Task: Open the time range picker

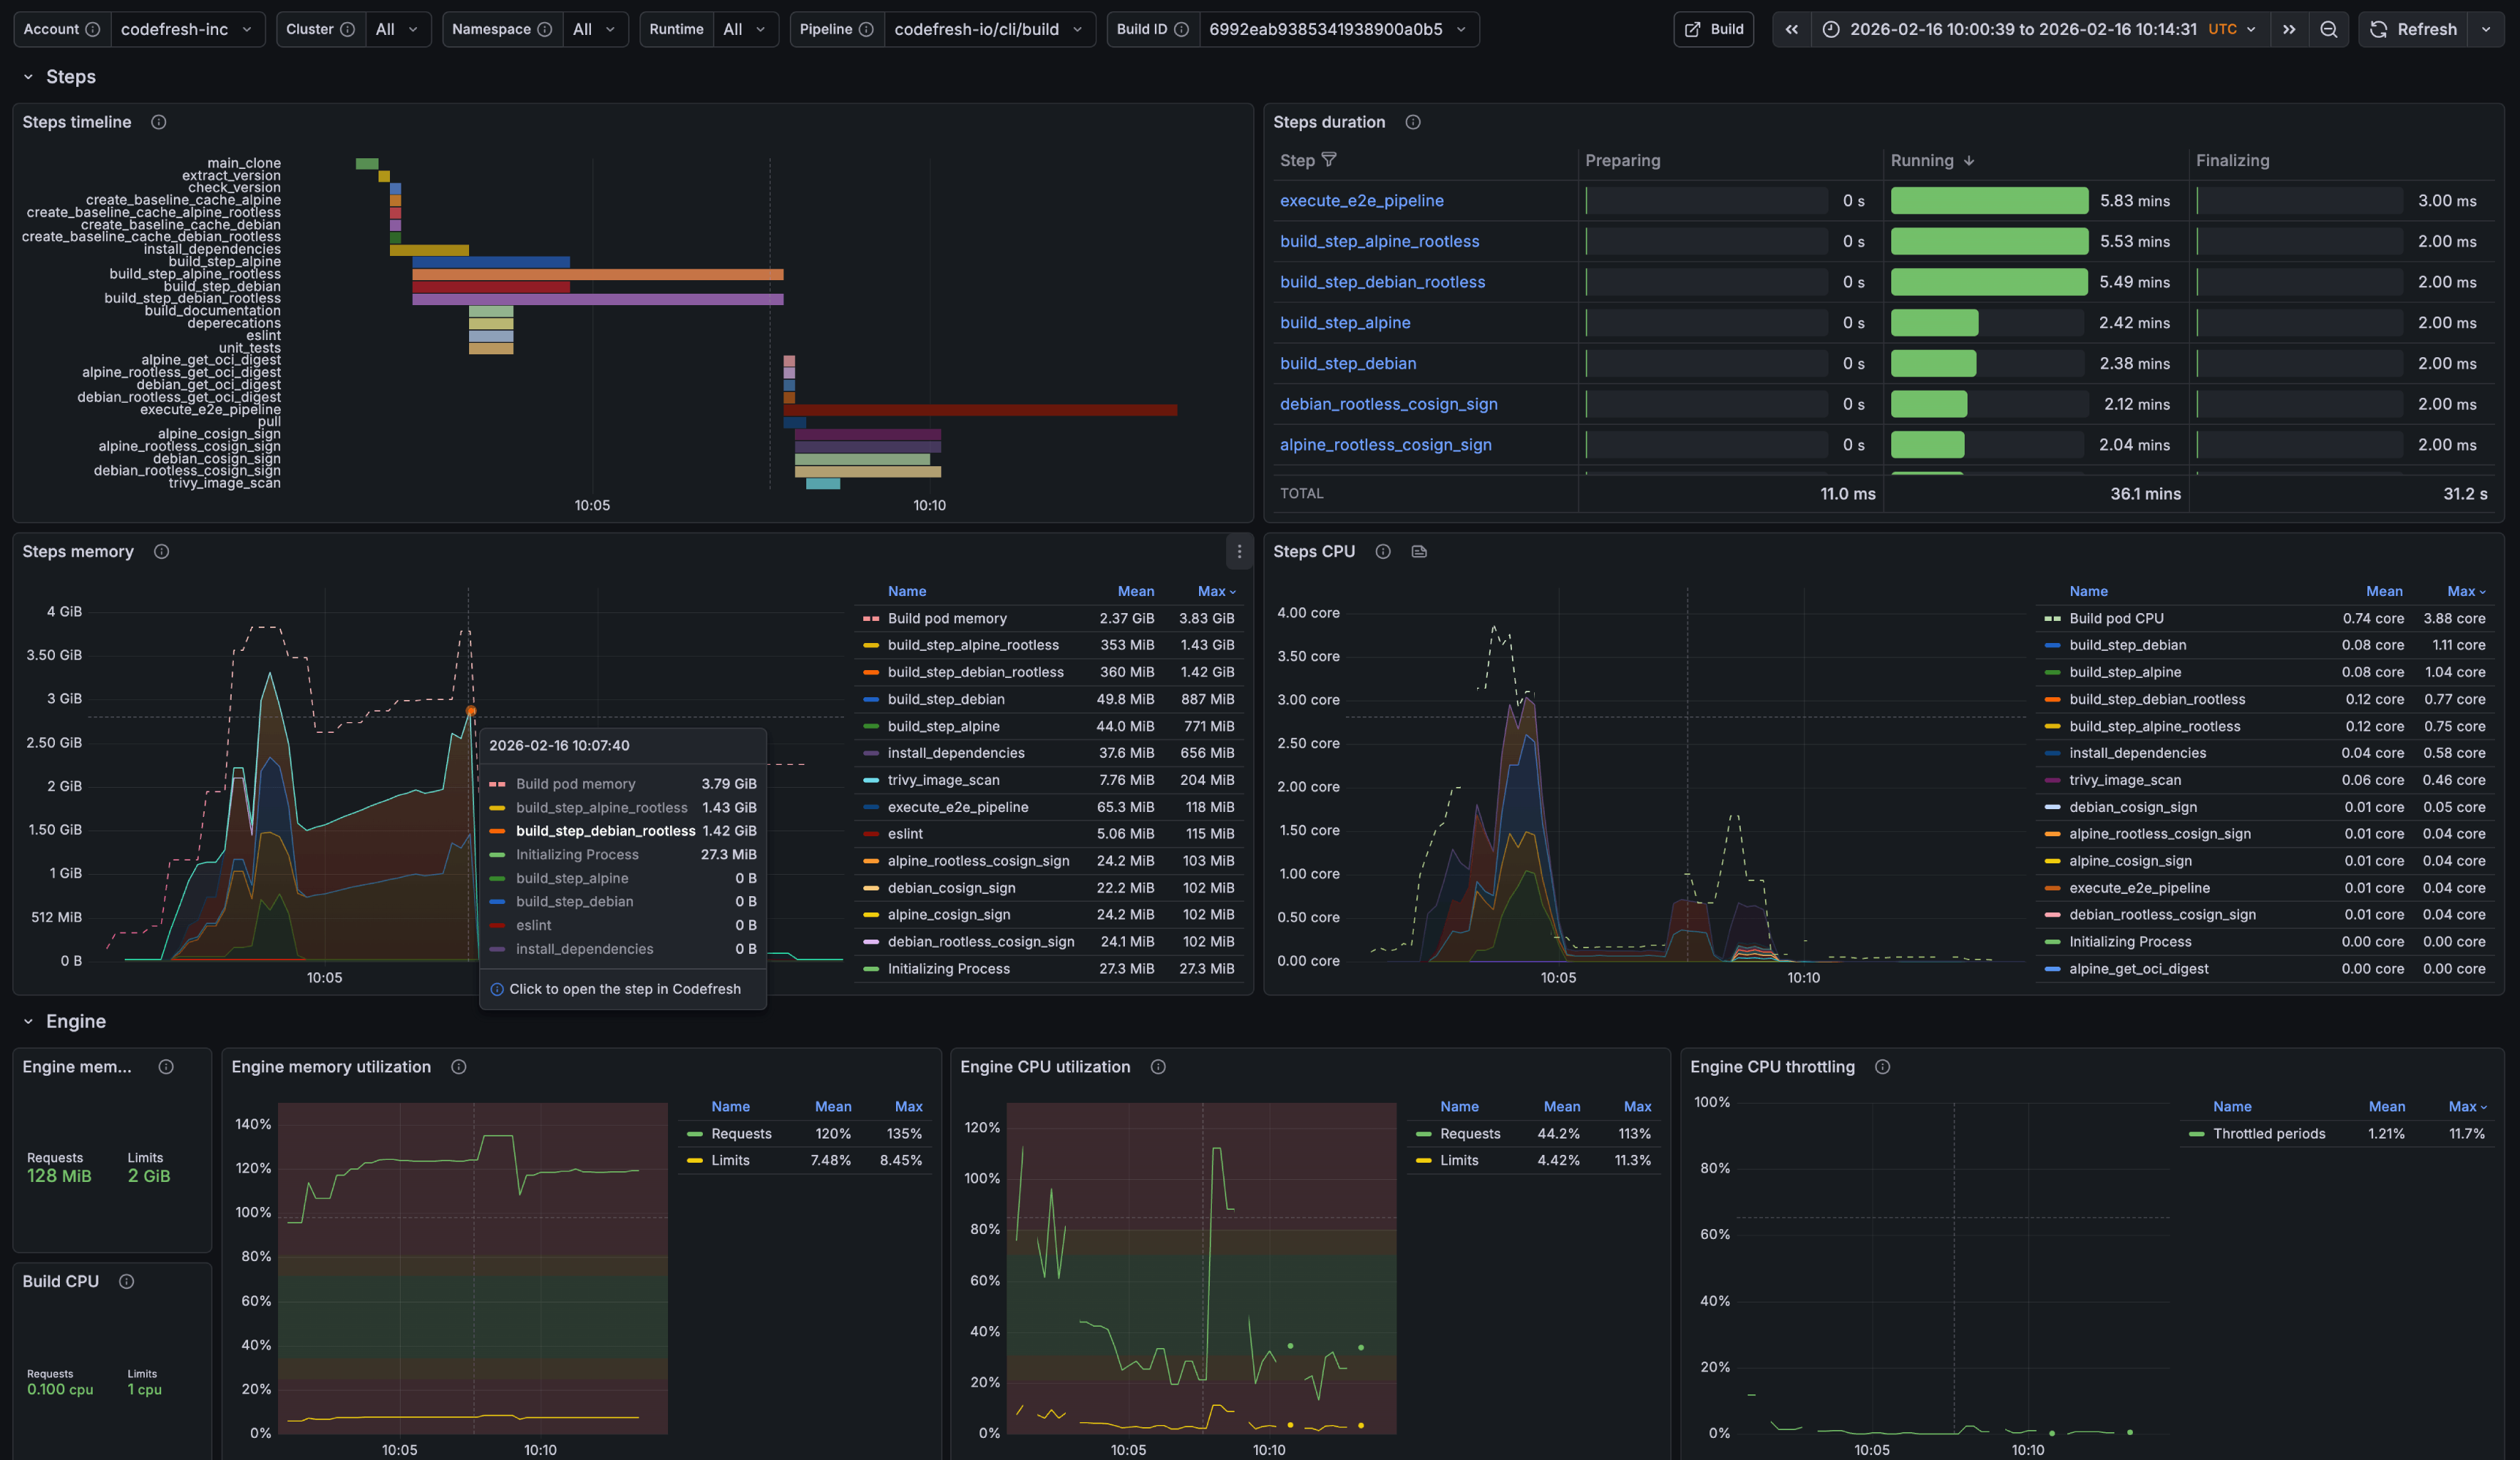Action: [2022, 29]
